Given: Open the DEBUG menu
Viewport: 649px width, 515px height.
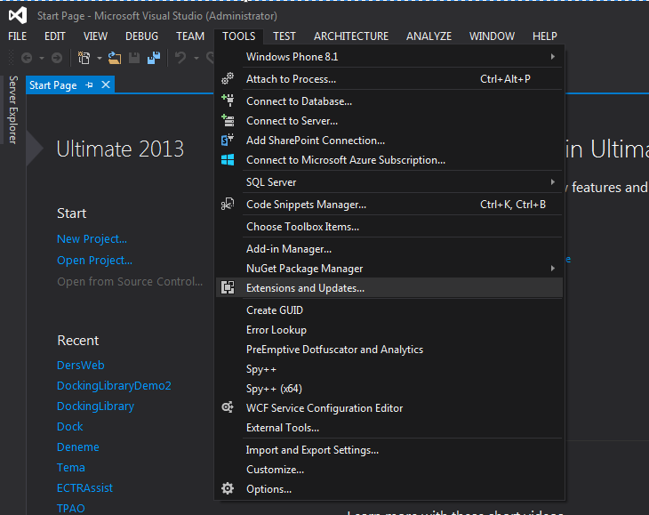Looking at the screenshot, I should coord(141,36).
